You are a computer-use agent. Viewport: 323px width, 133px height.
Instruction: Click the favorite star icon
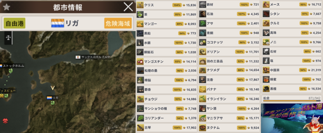point(6,7)
